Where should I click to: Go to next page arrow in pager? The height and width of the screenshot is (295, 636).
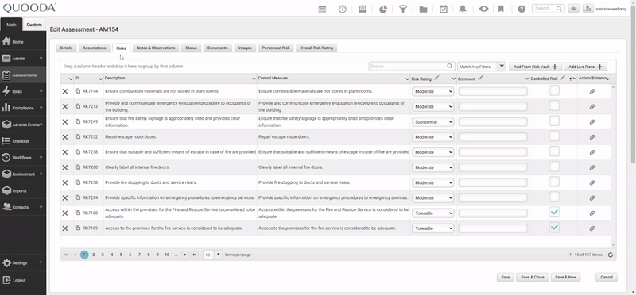coord(185,255)
